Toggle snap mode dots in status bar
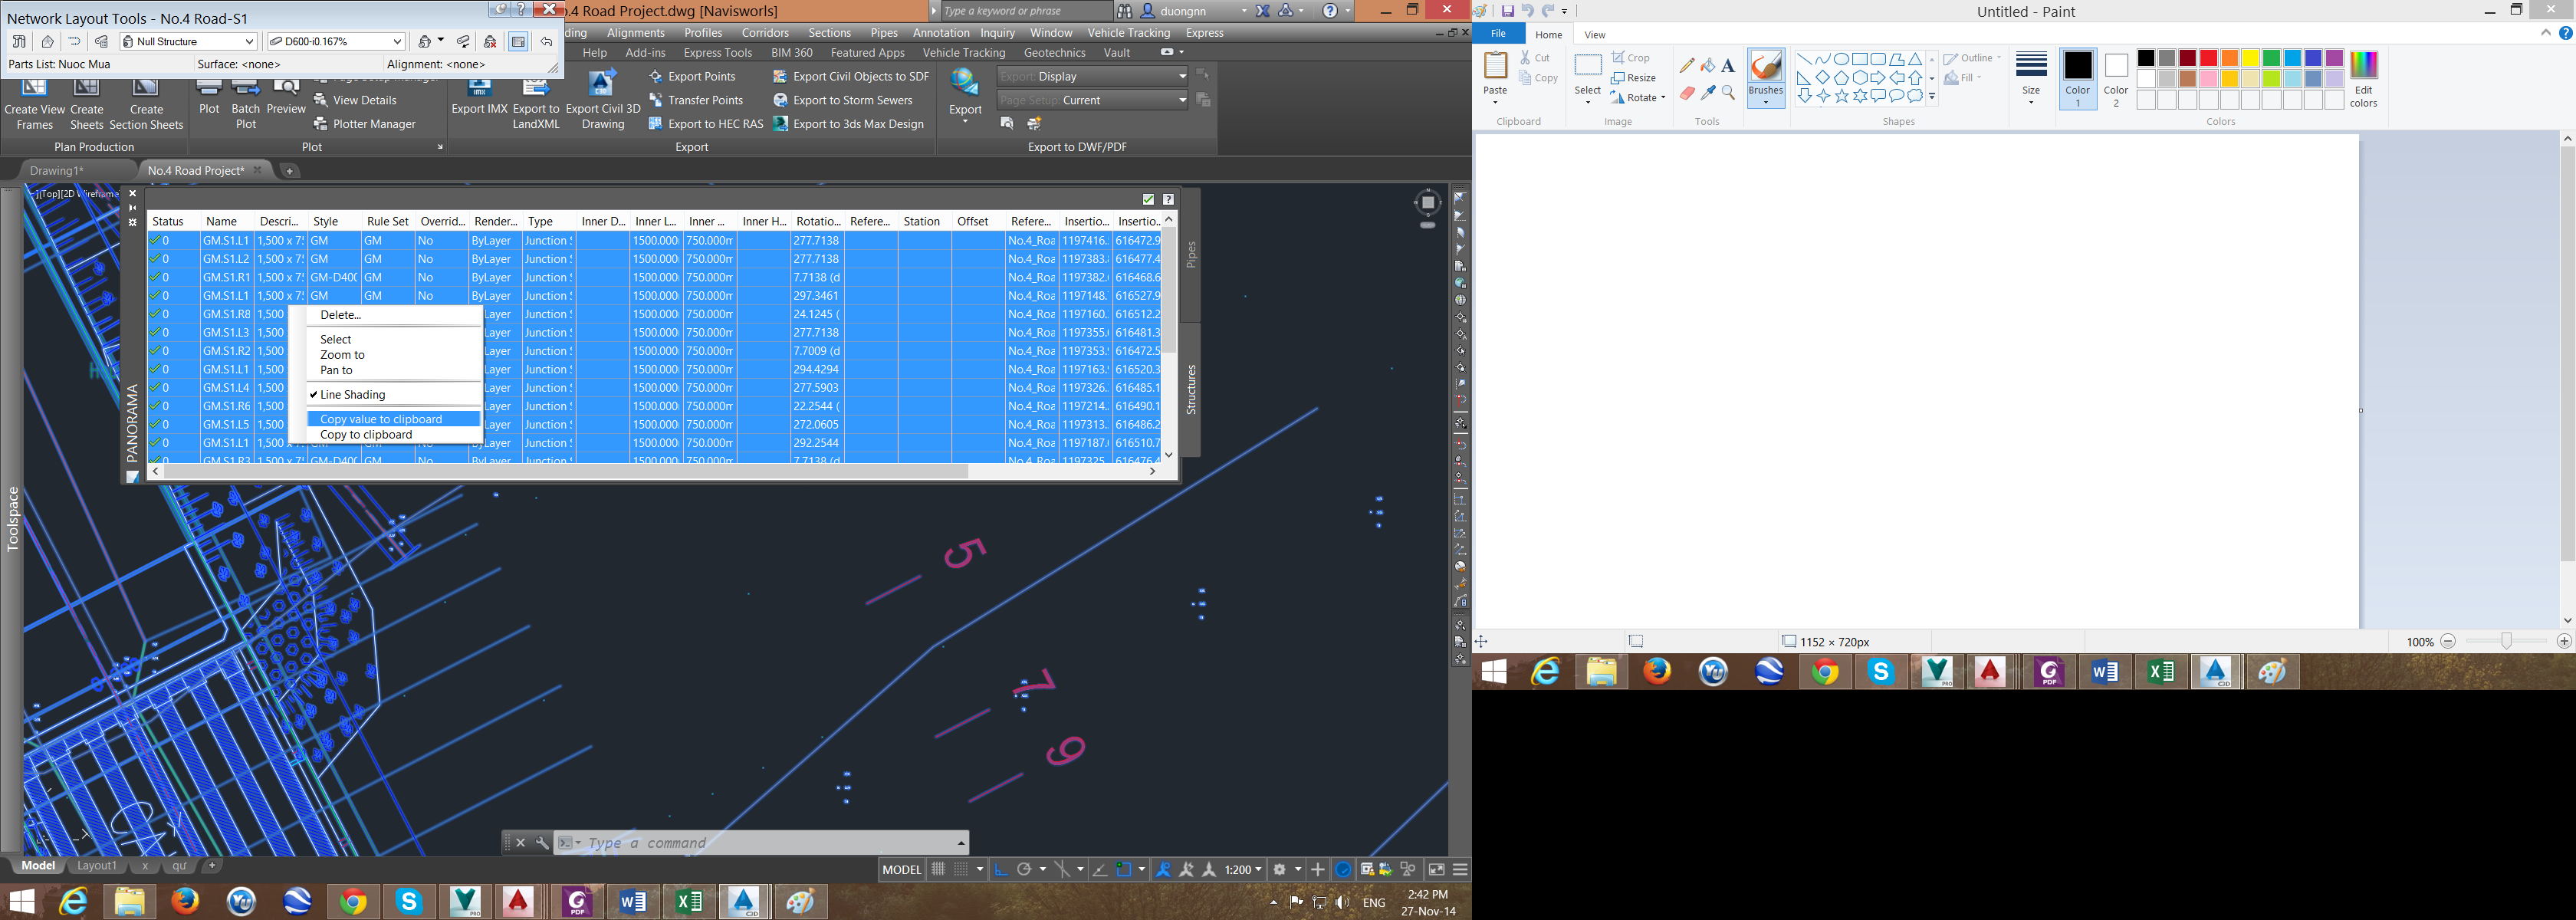2576x920 pixels. [x=960, y=869]
